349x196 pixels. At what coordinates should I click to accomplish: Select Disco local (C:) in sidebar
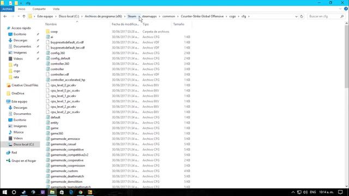(23, 144)
